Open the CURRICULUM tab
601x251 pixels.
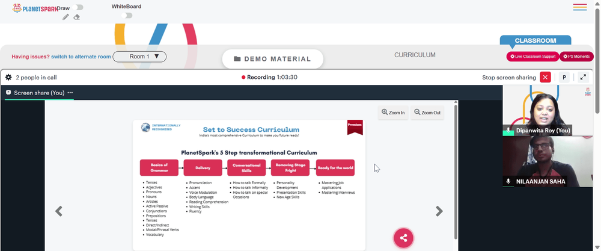coord(415,55)
